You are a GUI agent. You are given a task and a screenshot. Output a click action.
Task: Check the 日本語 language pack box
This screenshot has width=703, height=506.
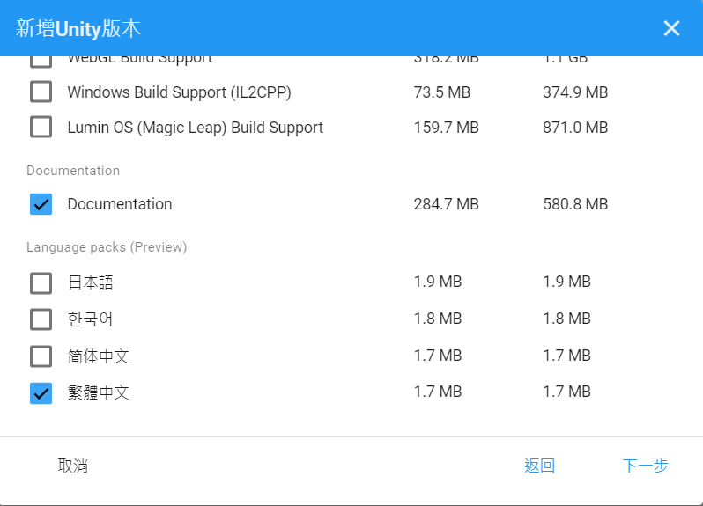(41, 282)
